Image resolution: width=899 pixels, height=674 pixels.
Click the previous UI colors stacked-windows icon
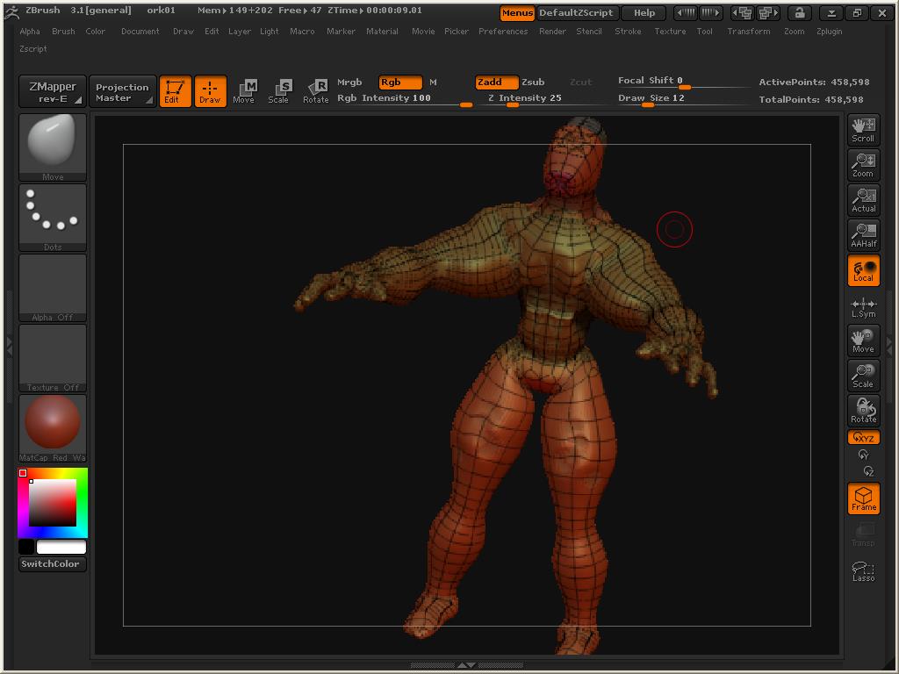tap(743, 12)
